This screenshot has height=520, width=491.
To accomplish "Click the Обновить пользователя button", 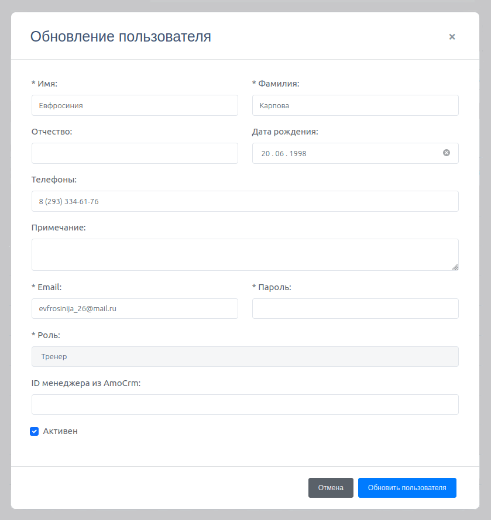I will (x=407, y=487).
